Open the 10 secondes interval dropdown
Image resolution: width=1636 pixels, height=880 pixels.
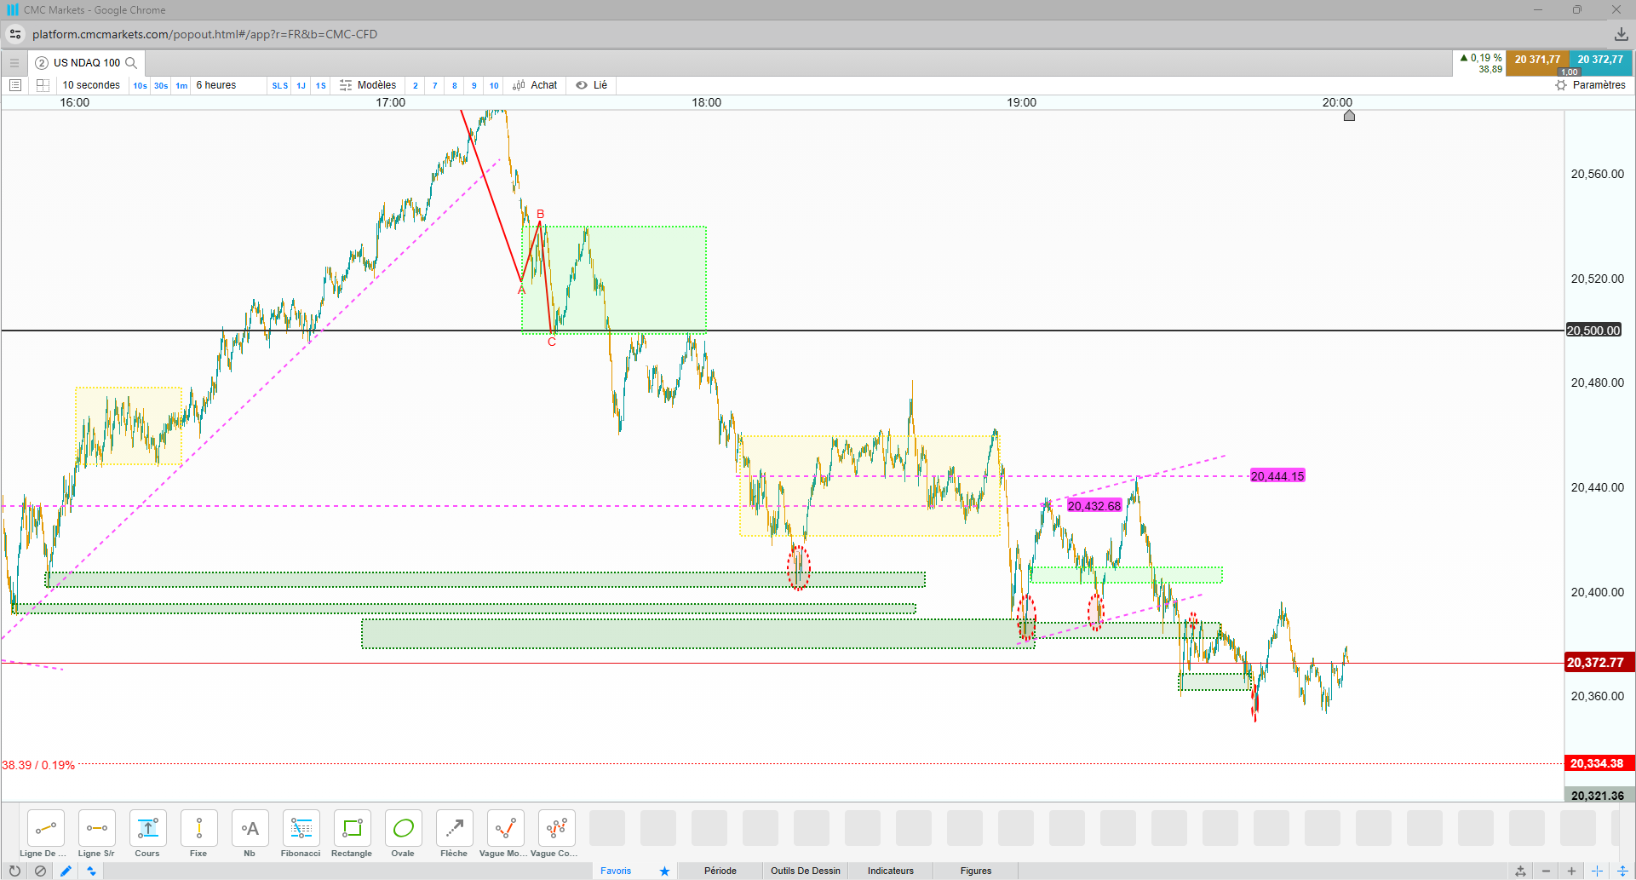point(91,85)
